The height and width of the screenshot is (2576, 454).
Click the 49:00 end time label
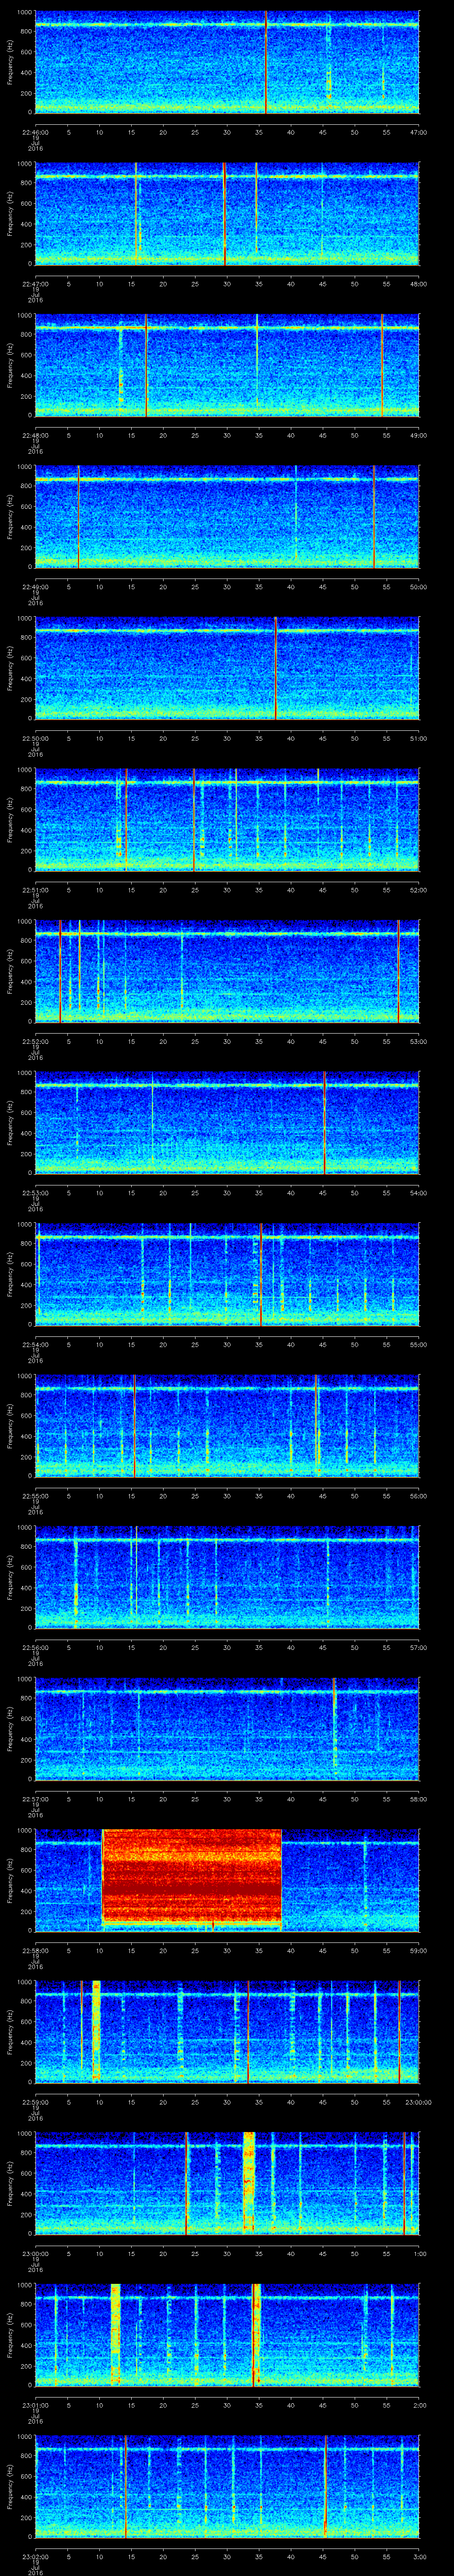click(x=418, y=435)
